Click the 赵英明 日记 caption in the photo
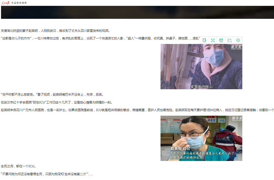Image resolution: width=274 pixels, height=180 pixels. pyautogui.click(x=180, y=148)
